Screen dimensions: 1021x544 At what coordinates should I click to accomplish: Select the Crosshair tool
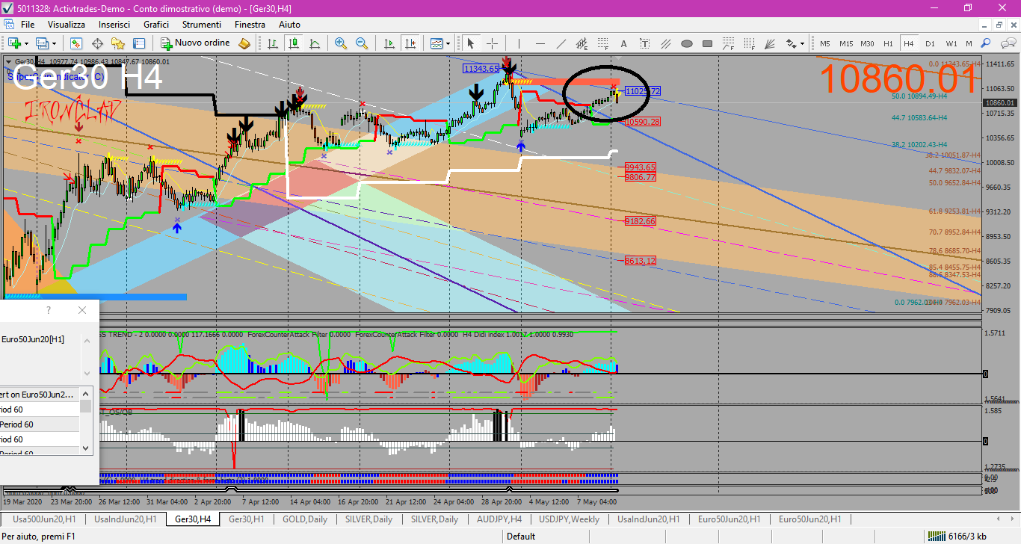point(492,43)
